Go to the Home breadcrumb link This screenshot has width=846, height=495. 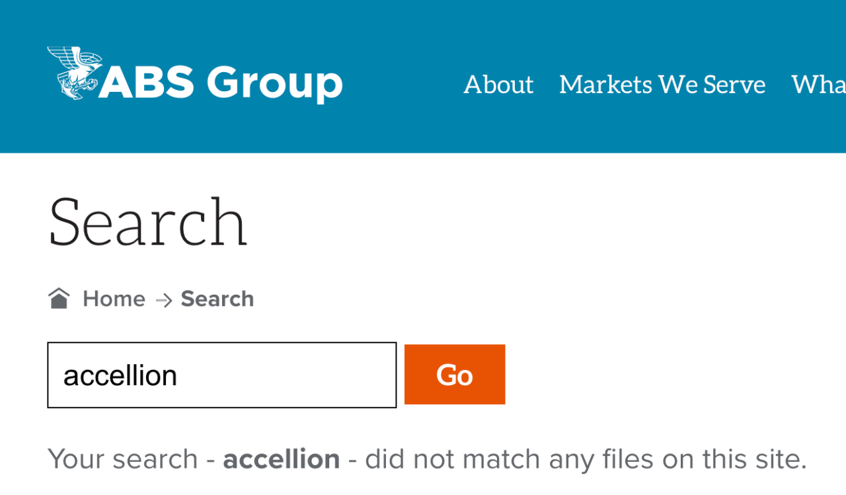click(x=114, y=299)
